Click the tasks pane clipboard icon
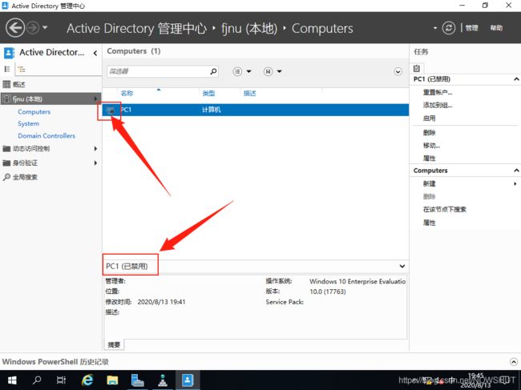521x390 pixels. [x=417, y=68]
